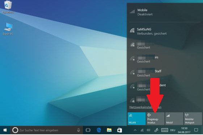This screenshot has height=135, width=203.
Task: Click the Wi-Fi network tray icon
Action: coord(142,130)
